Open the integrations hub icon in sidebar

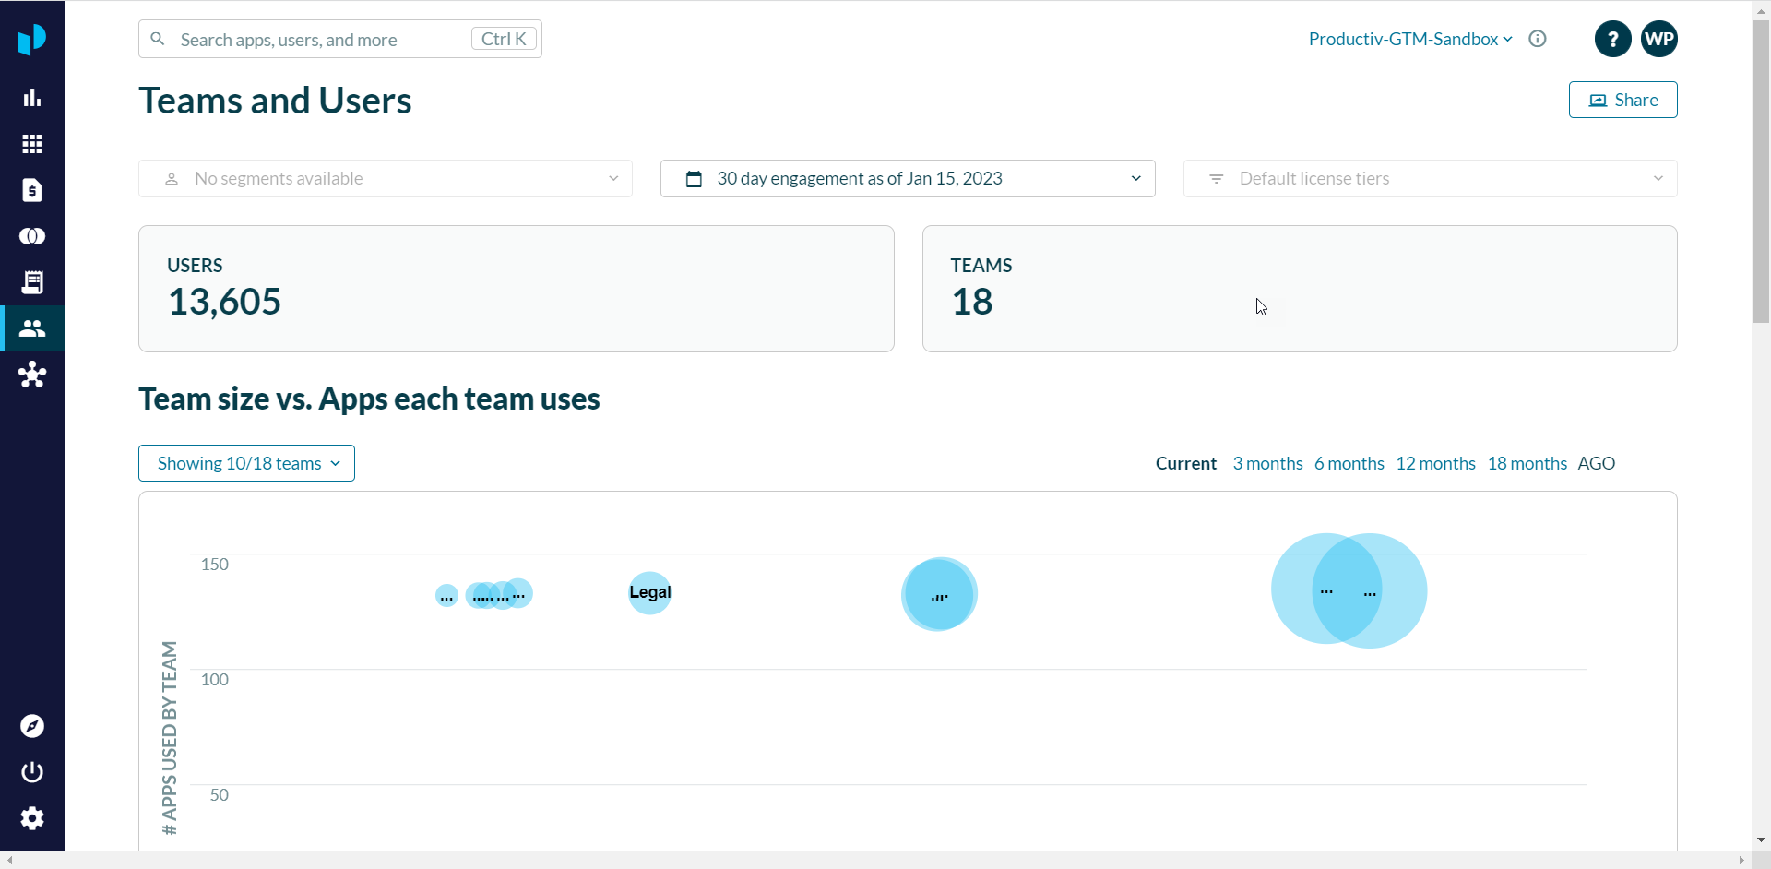(32, 375)
